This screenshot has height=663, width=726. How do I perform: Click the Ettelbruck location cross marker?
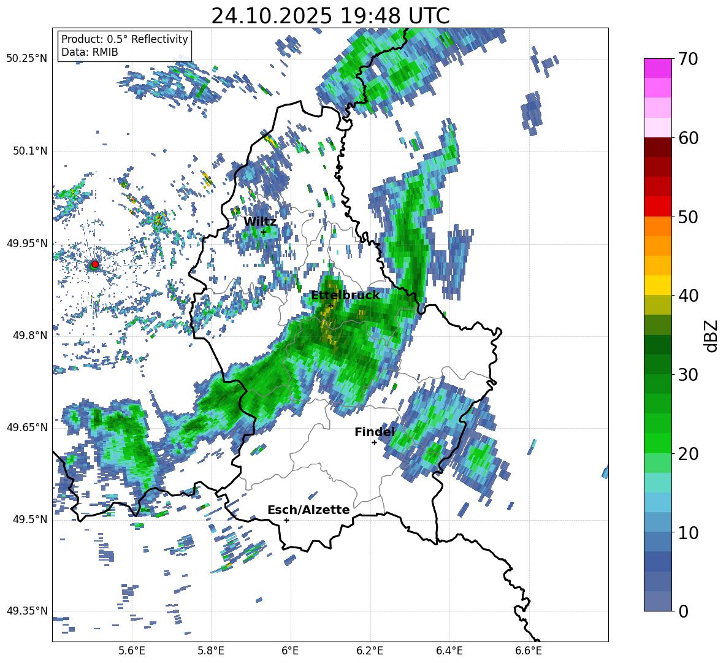(331, 306)
